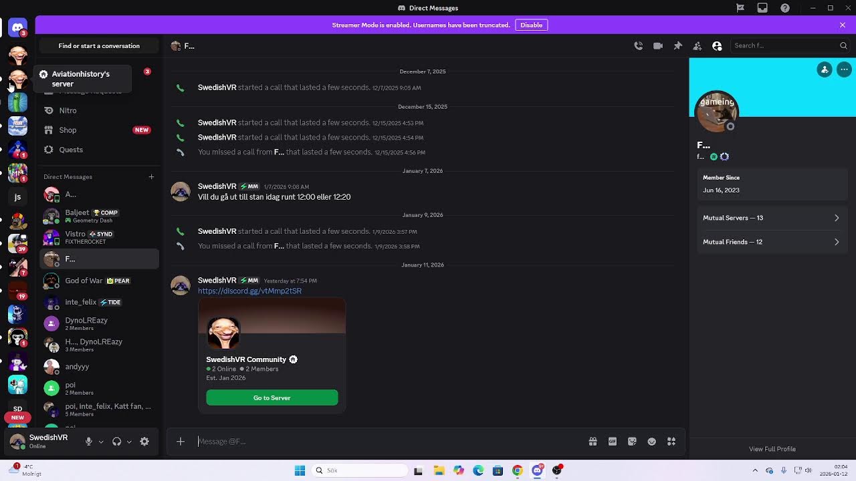Open the sticker picker
The height and width of the screenshot is (481, 856).
coord(632,442)
